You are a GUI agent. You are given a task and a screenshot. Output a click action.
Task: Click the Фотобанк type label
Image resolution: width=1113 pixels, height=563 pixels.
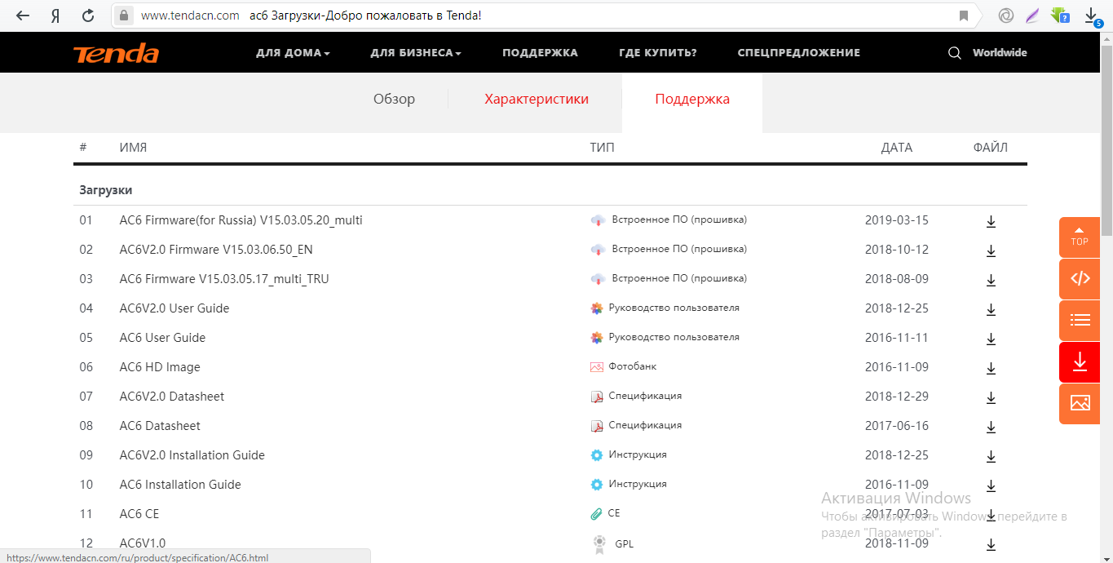pos(632,367)
